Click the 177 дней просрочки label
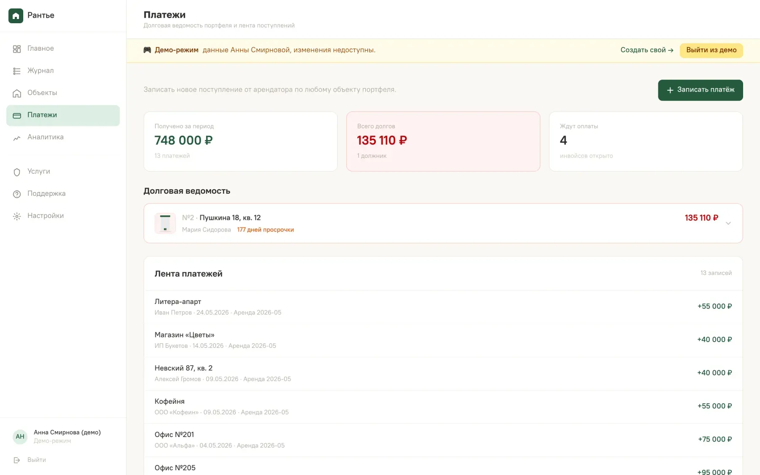The image size is (760, 475). [266, 230]
